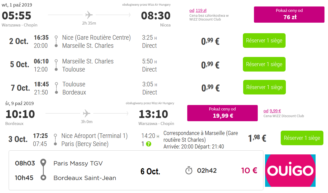Viewport: 328px width, 193px height.
Task: Show prices from 19,99 € button
Action: (222, 113)
